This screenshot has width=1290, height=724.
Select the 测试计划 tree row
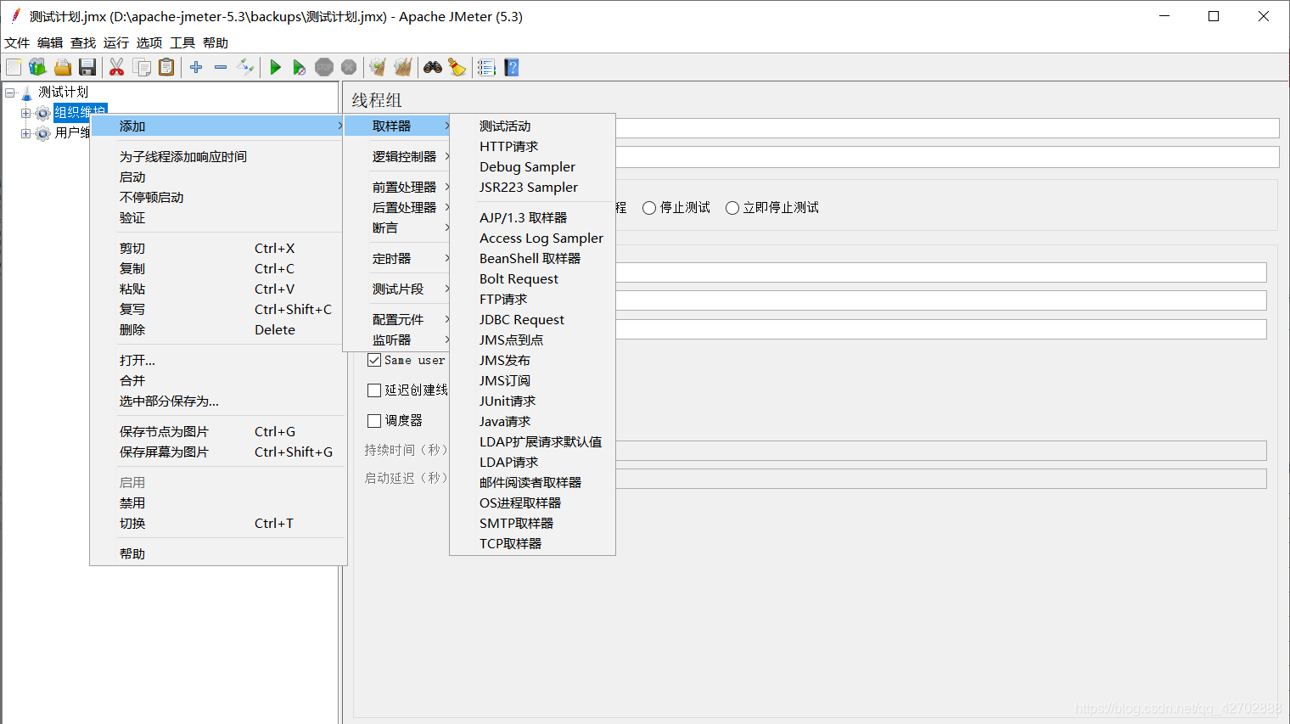pos(63,92)
